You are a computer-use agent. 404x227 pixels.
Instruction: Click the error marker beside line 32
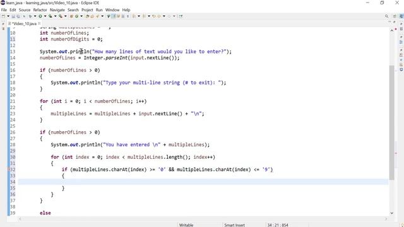(x=8, y=170)
